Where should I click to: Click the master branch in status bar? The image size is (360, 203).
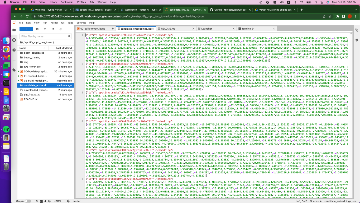[x=76, y=201]
